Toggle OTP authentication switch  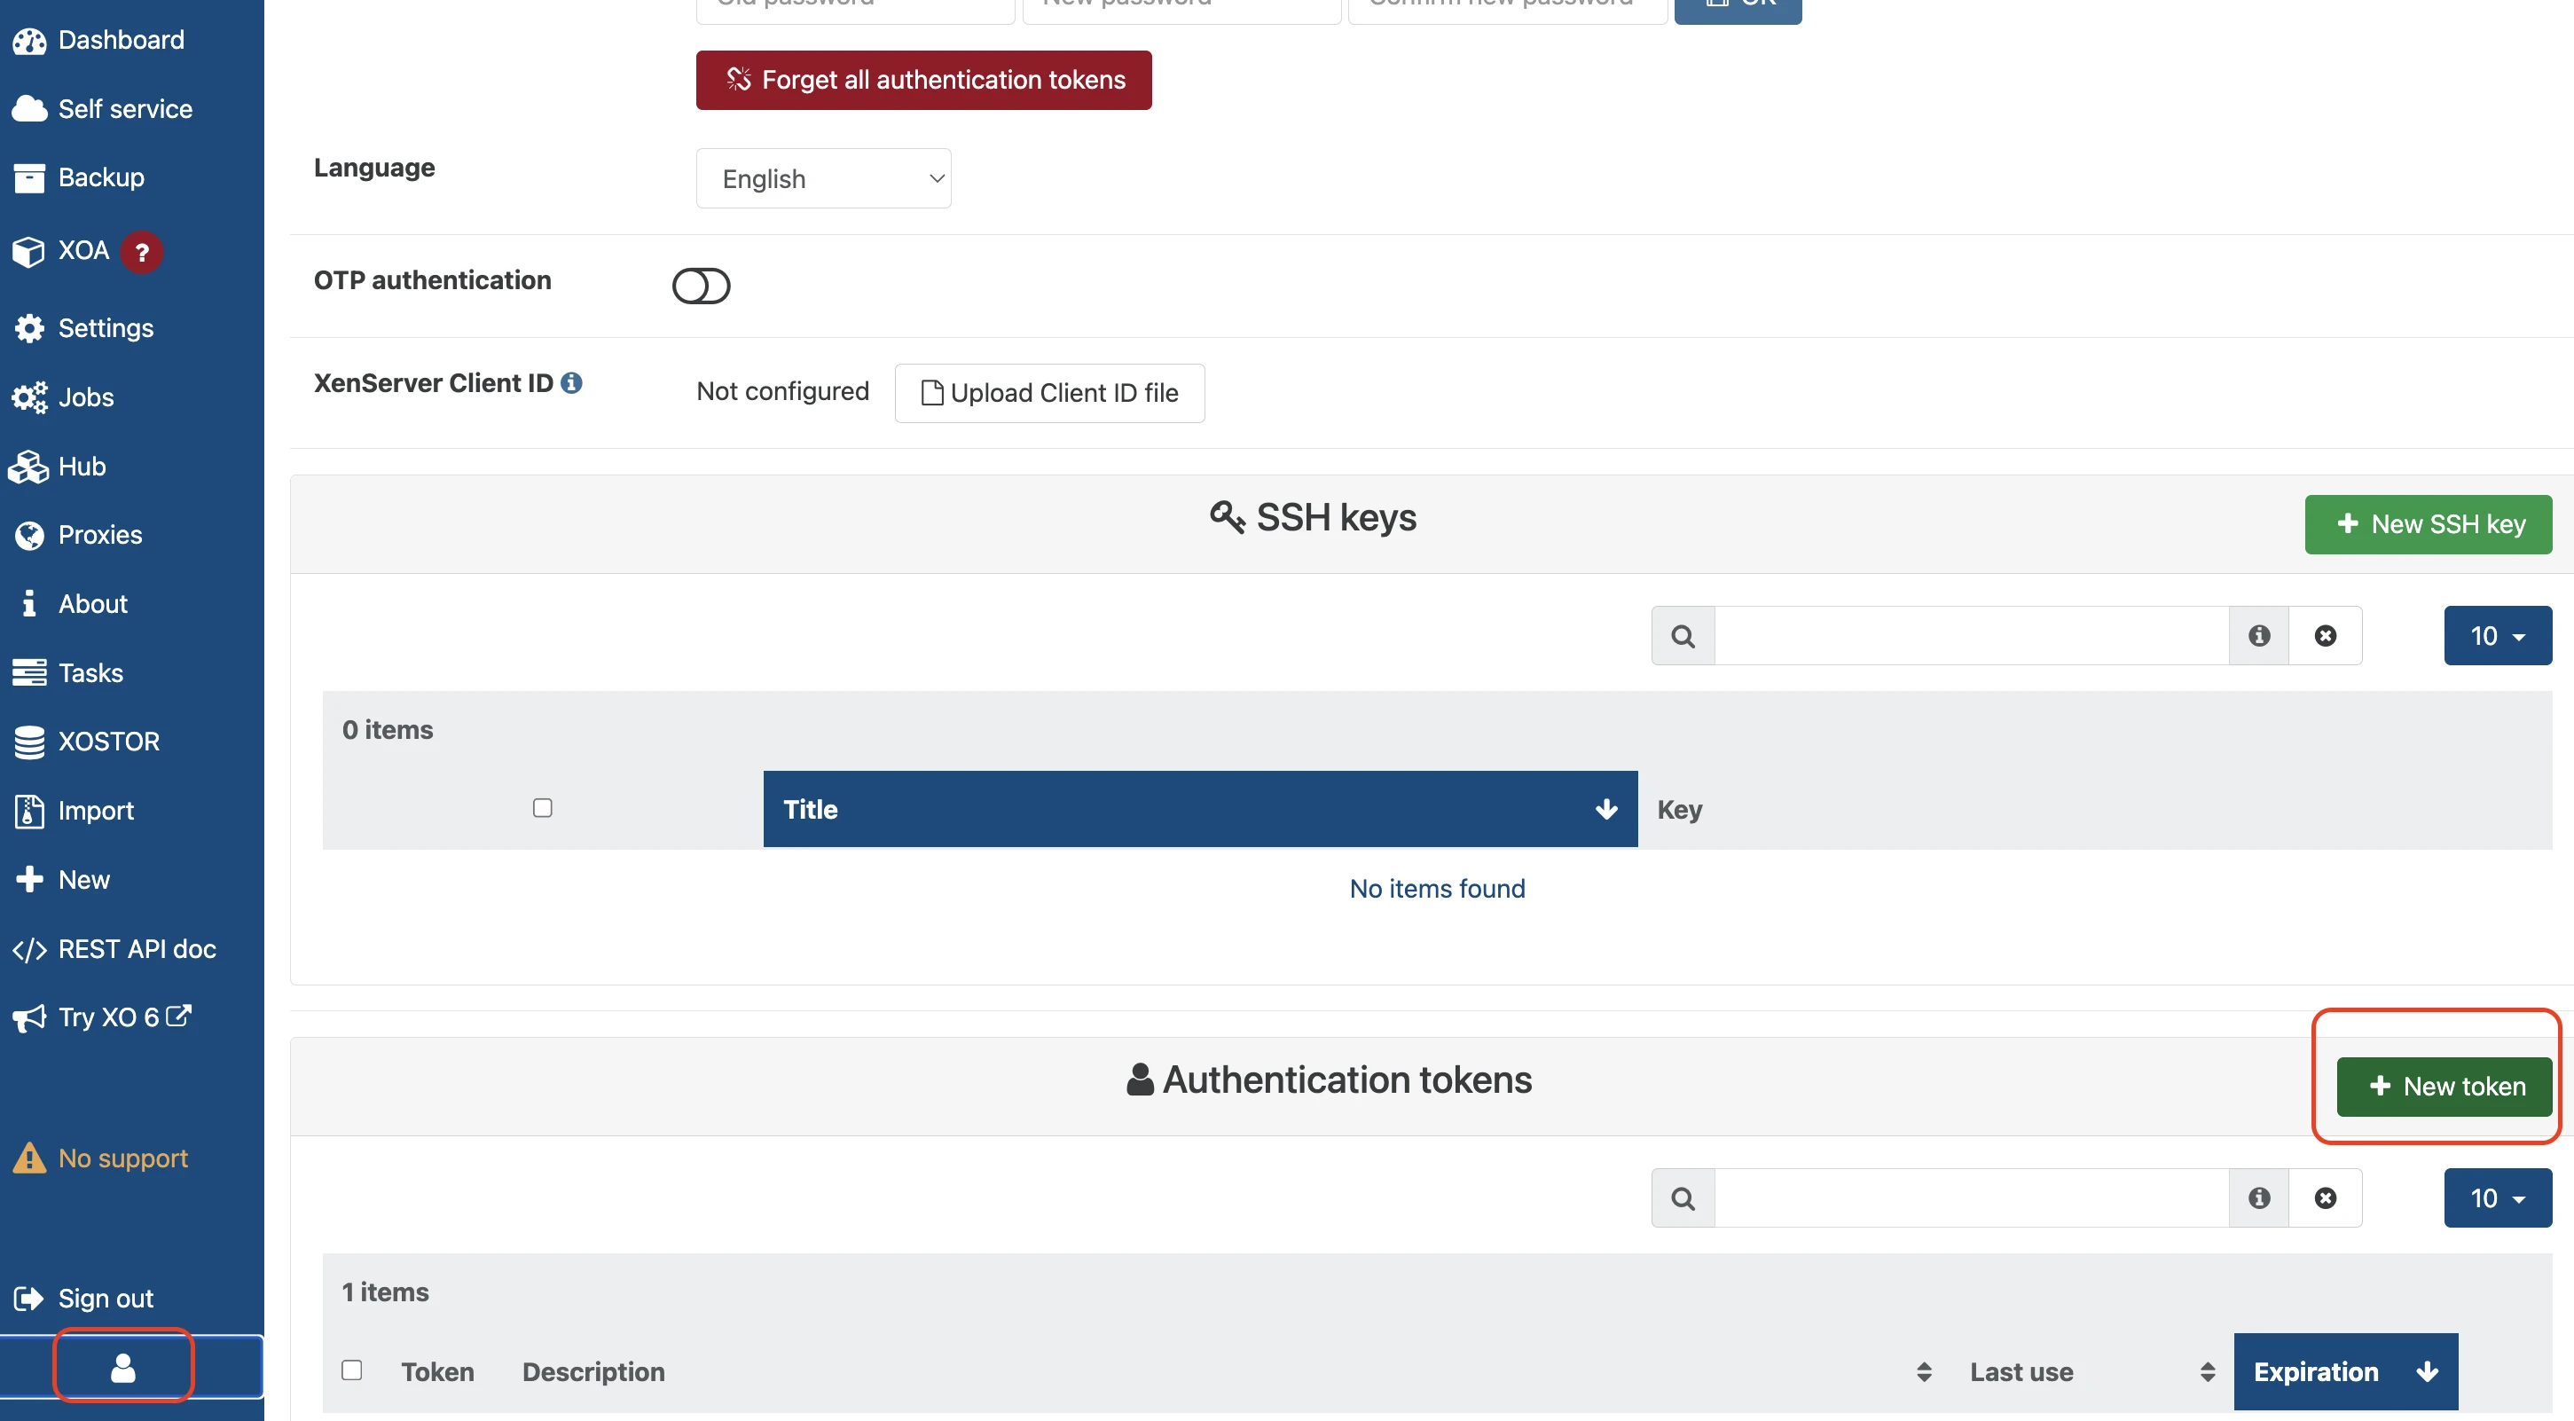(702, 286)
